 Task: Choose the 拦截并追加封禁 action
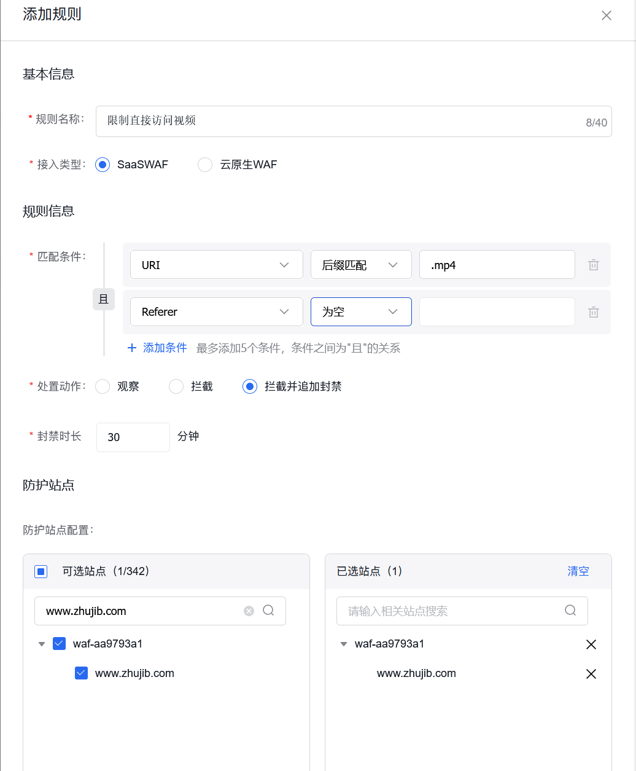[250, 386]
